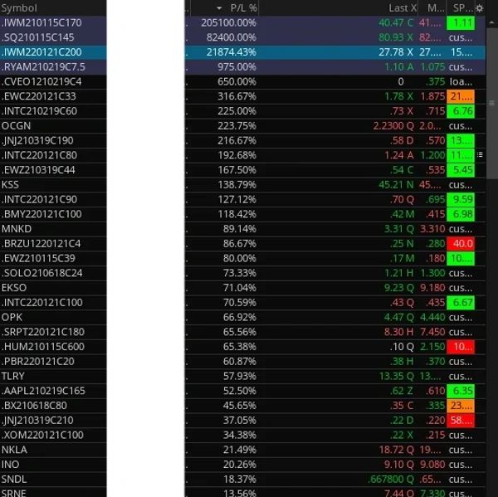Screen dimensions: 498x497
Task: Click the Last X value 45.21 N
Action: (x=396, y=184)
